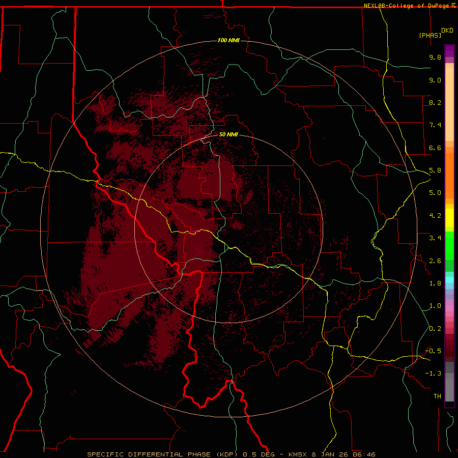The image size is (458, 458).
Task: Click the 1.8 legend value
Action: coord(435,283)
